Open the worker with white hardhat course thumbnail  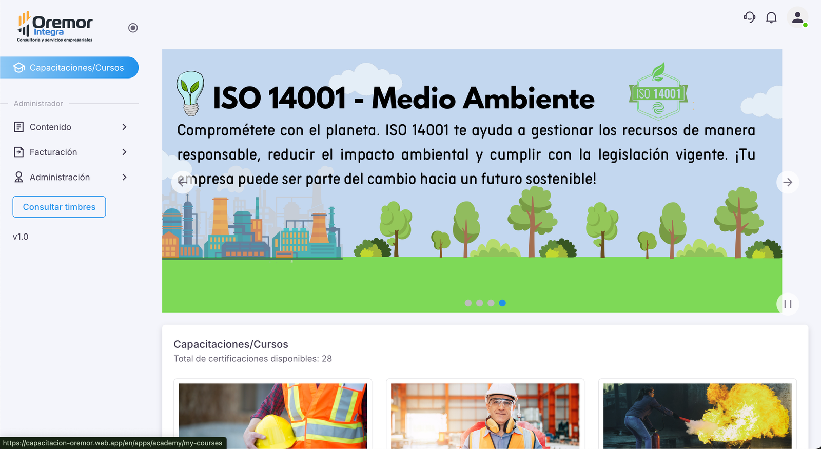[485, 416]
